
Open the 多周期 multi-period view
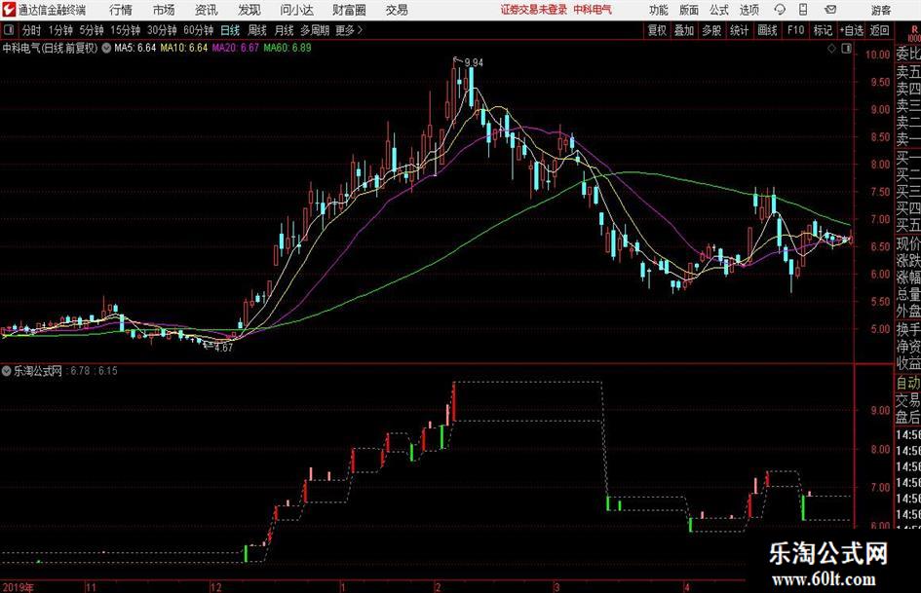[x=315, y=30]
